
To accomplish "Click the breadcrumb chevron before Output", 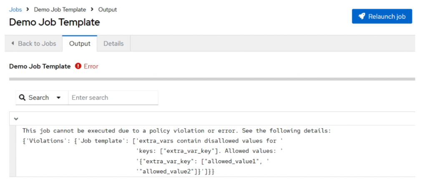I will (92, 10).
